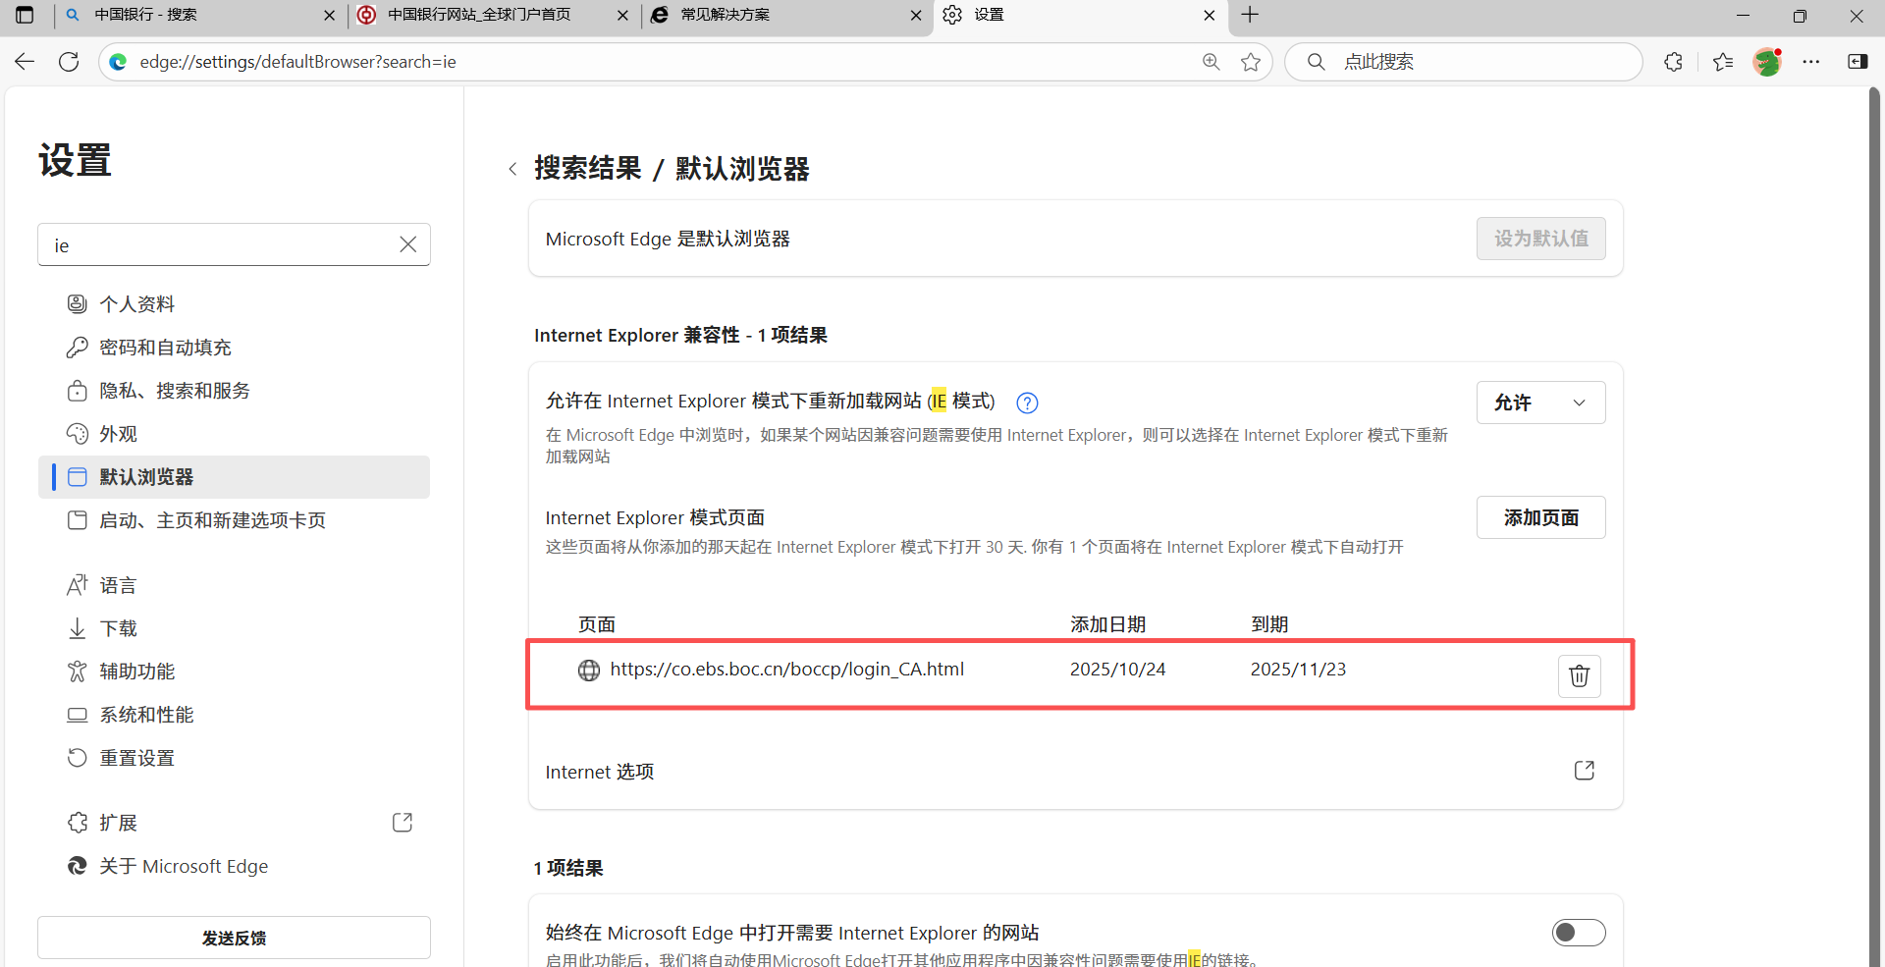Image resolution: width=1885 pixels, height=967 pixels.
Task: Open 个人资料 settings section
Action: click(x=234, y=304)
